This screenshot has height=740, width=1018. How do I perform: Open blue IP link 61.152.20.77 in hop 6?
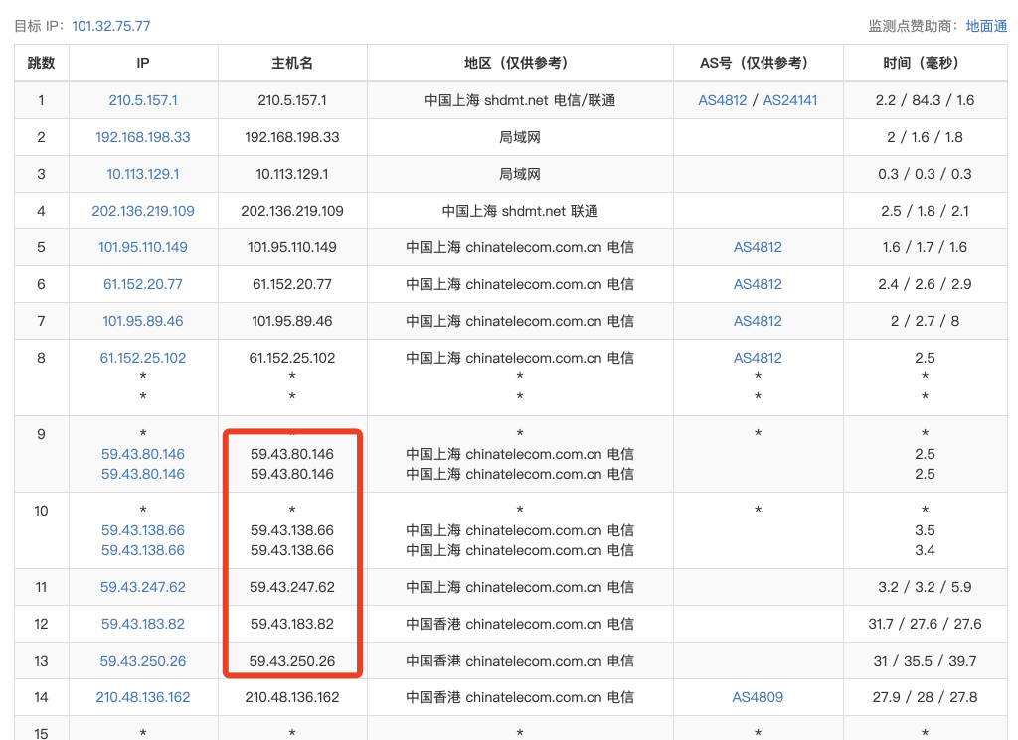click(143, 284)
